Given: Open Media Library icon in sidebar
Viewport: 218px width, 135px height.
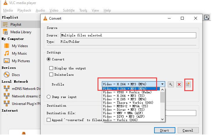Looking at the screenshot, I should 5,32.
